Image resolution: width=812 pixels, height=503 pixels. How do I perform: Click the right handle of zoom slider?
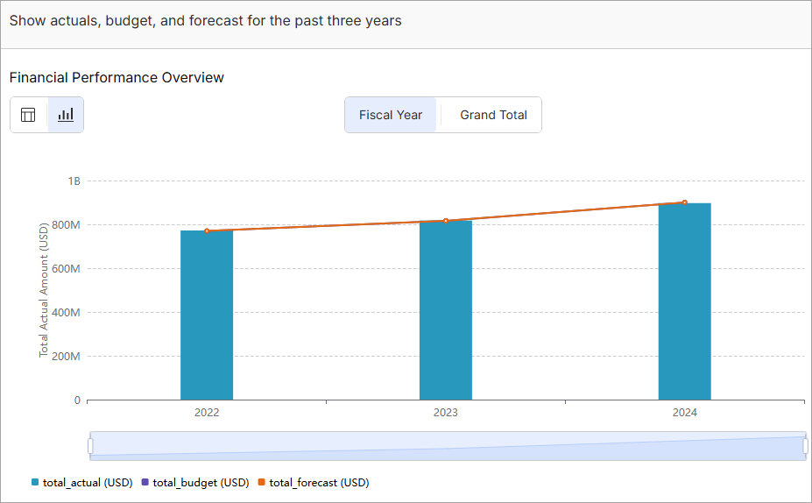tap(805, 446)
